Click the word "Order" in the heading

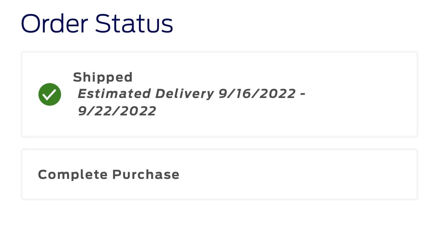pyautogui.click(x=54, y=24)
